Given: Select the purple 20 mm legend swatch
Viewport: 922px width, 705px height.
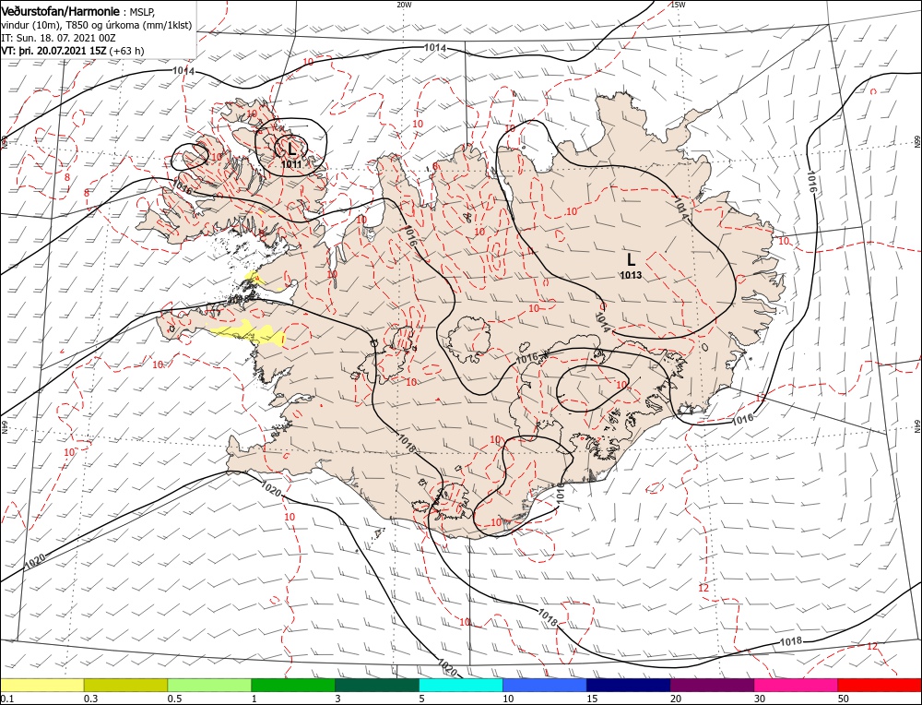Looking at the screenshot, I should click(x=712, y=685).
